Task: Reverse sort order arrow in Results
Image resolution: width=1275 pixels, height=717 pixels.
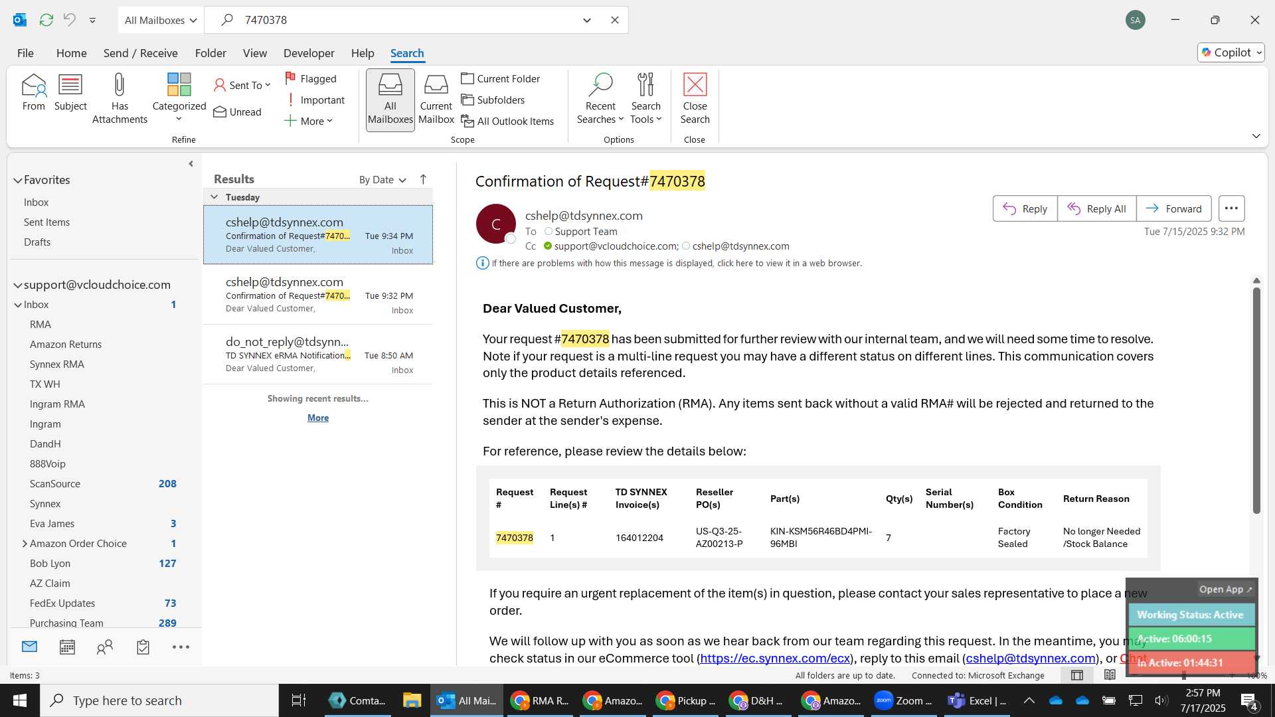Action: click(x=423, y=179)
